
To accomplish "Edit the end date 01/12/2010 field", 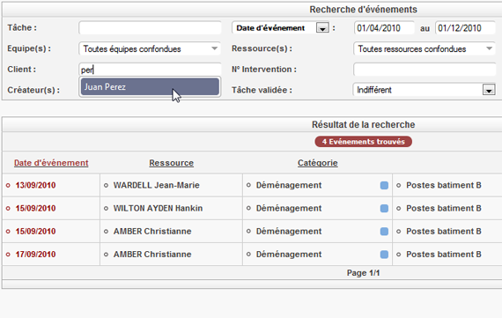I will coord(465,28).
